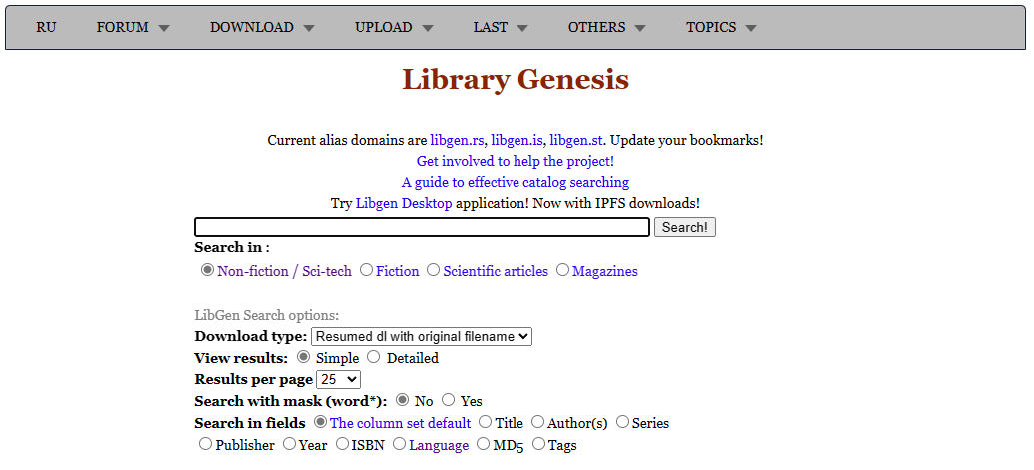Open the Download type dropdown

[422, 336]
